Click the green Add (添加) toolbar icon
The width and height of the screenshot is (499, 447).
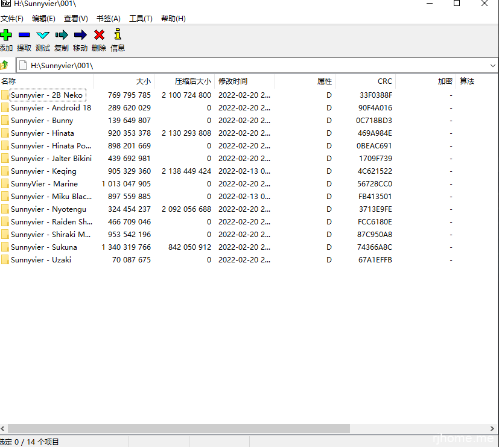[6, 35]
